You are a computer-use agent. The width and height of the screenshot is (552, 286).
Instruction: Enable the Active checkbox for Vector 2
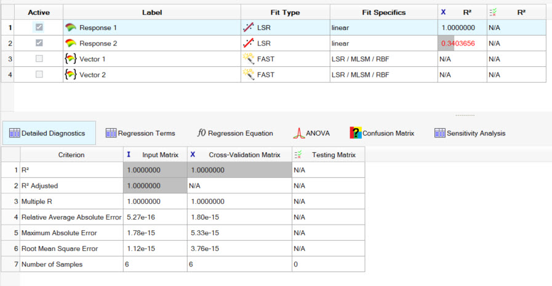point(39,74)
